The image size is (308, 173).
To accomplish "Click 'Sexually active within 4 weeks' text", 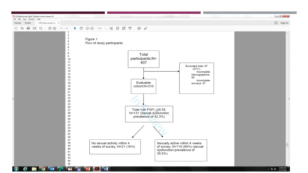I will tap(179, 143).
